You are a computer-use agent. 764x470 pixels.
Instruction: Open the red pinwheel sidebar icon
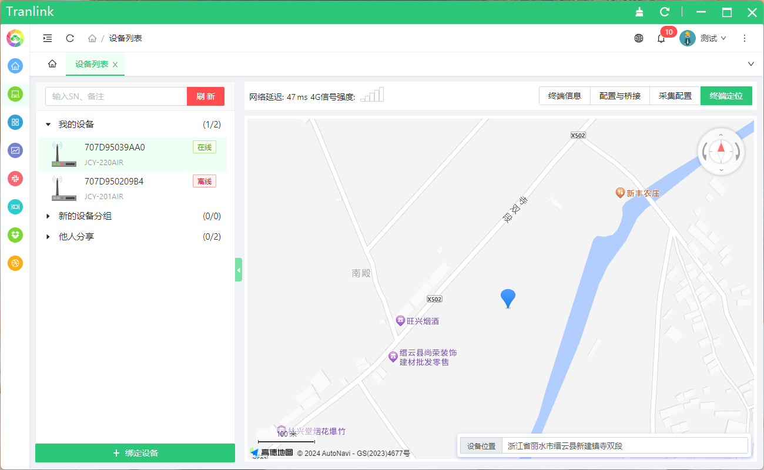point(15,178)
